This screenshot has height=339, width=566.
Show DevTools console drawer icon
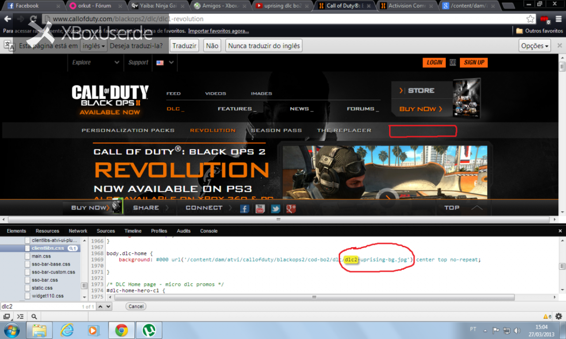click(x=20, y=316)
